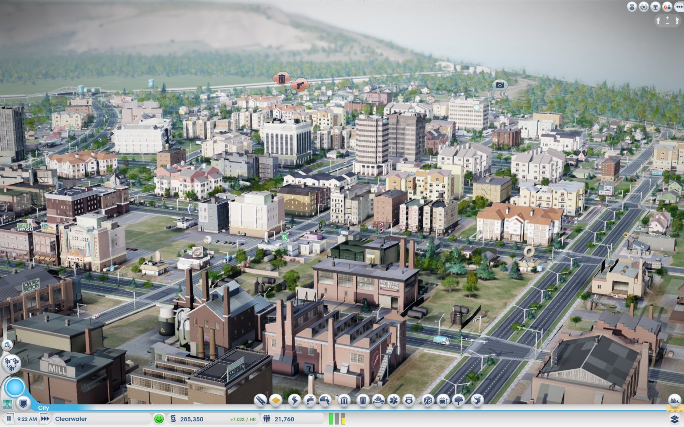Open the Water menu (faucet icon)
This screenshot has height=427, width=684.
point(310,401)
